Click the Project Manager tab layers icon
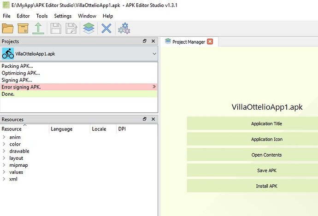The width and height of the screenshot is (318, 216). (x=168, y=41)
